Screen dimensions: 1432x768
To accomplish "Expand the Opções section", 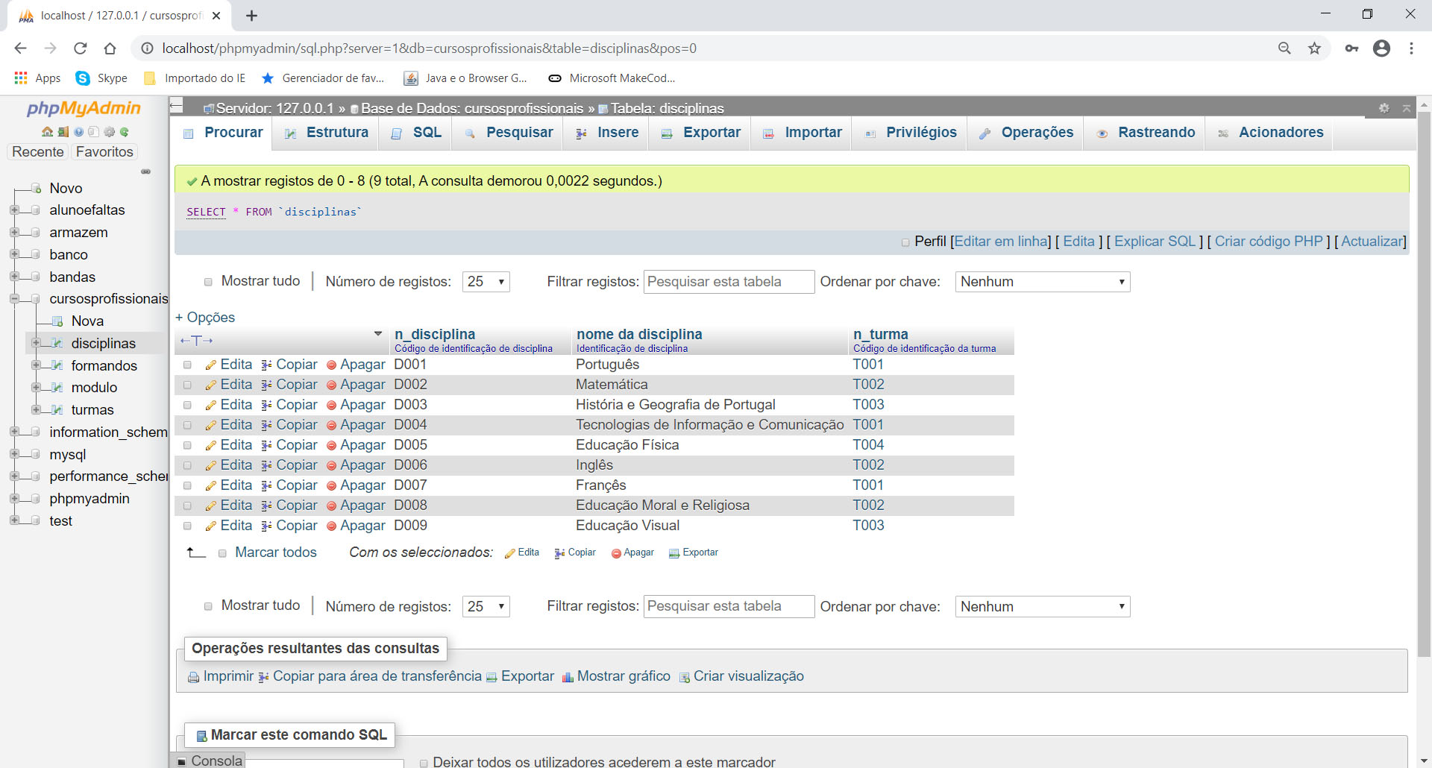I will [x=204, y=317].
